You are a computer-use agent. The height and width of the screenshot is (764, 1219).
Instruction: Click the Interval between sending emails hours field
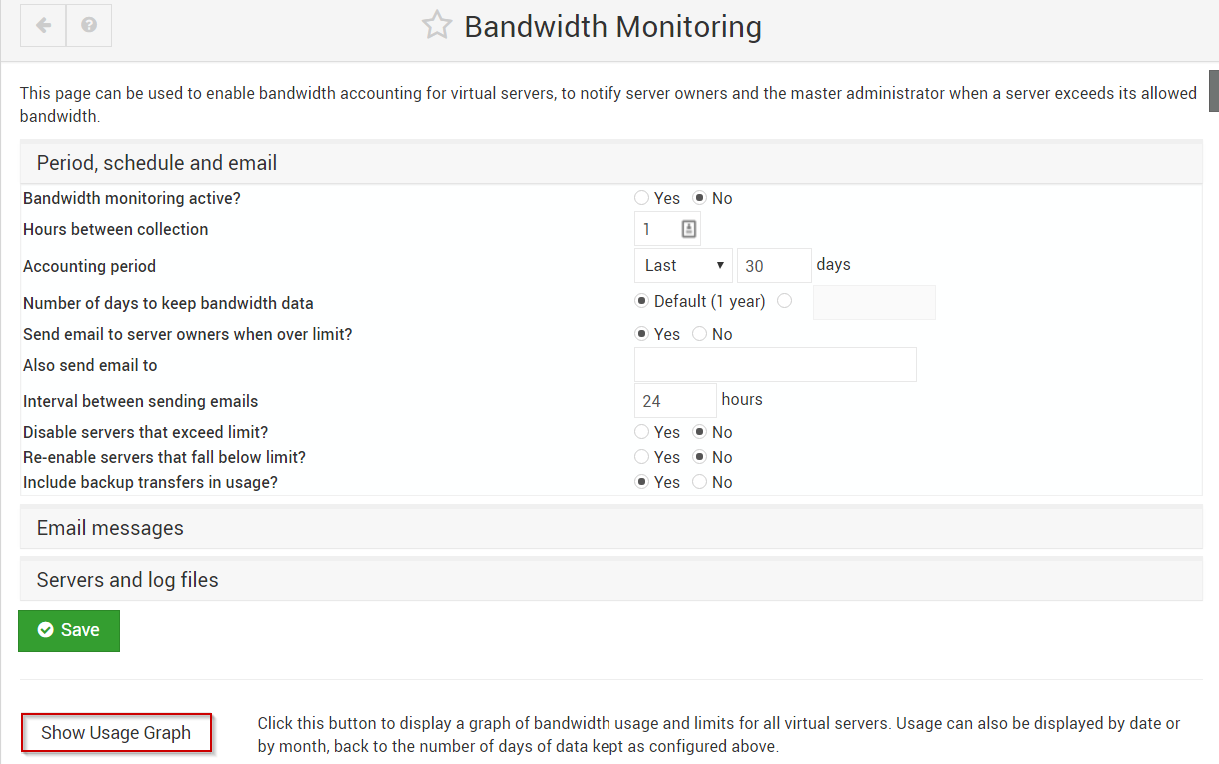(x=675, y=401)
